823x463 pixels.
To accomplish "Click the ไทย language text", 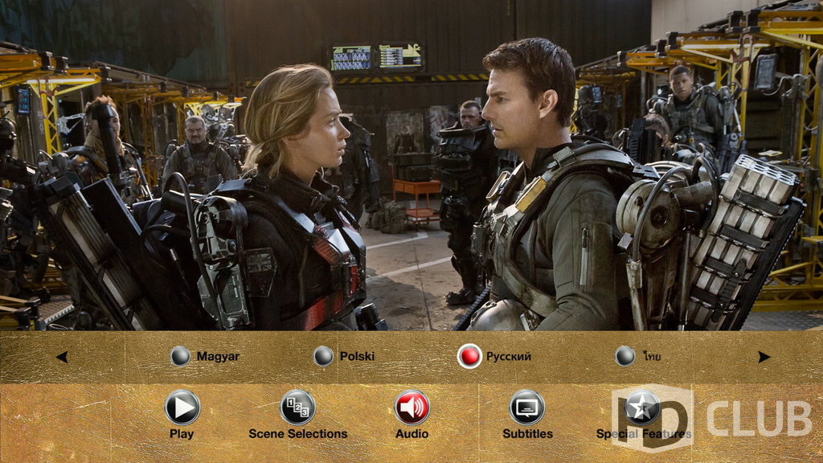I will 652,356.
